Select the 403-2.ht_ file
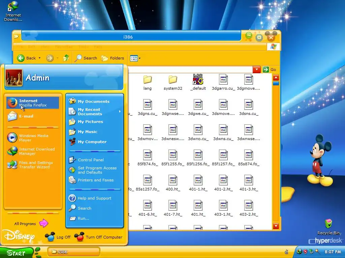Viewport: 345px width, 258px height. coord(249,208)
